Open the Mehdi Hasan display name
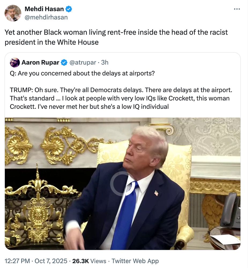 point(44,9)
